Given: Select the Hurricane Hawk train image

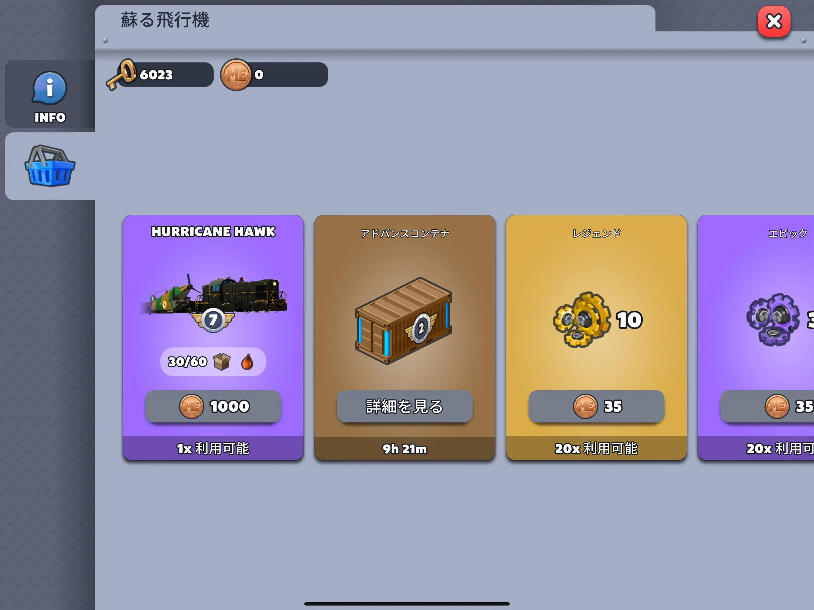Looking at the screenshot, I should coord(213,295).
